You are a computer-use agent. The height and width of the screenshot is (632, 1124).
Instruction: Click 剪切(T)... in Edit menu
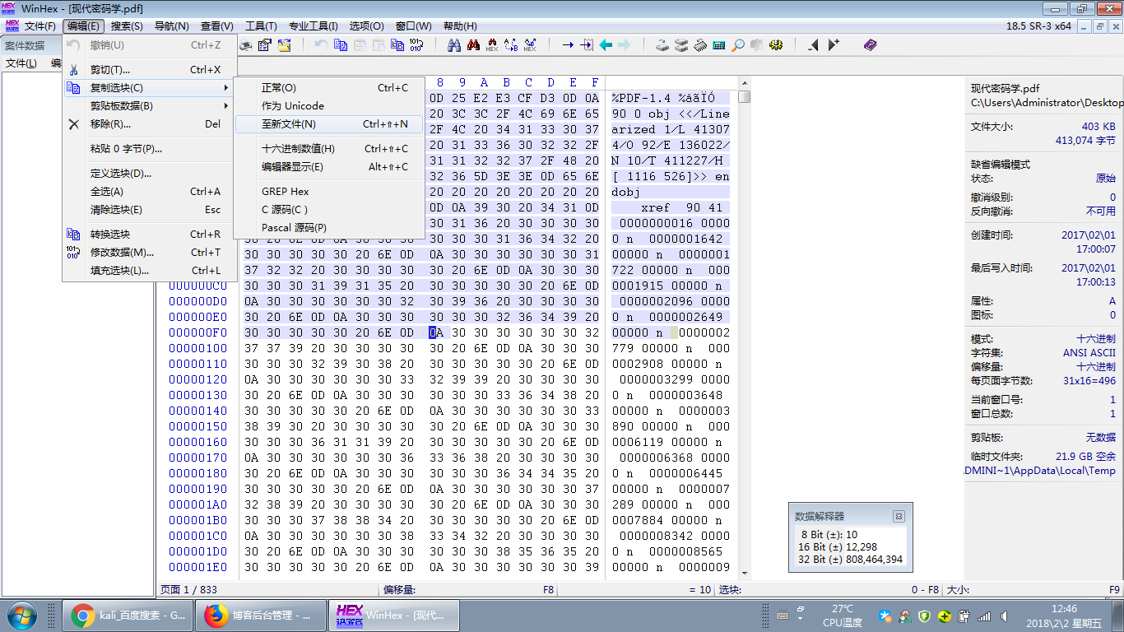[x=150, y=70]
